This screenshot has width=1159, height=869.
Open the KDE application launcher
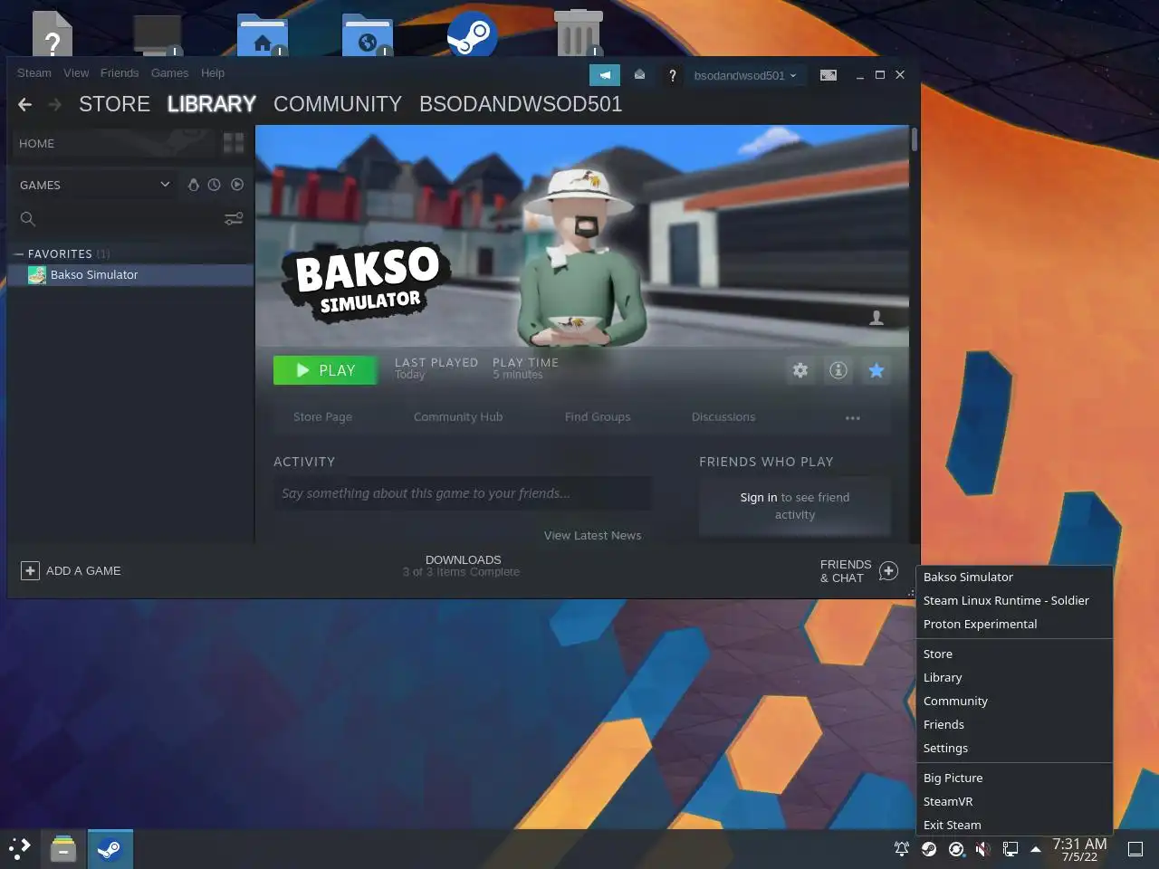(x=20, y=849)
